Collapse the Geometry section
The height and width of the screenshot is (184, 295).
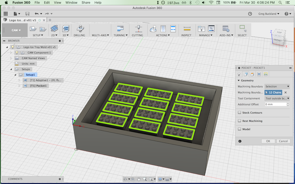(238, 80)
